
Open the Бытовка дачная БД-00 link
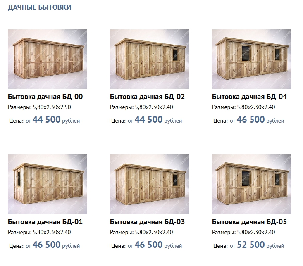tap(45, 97)
